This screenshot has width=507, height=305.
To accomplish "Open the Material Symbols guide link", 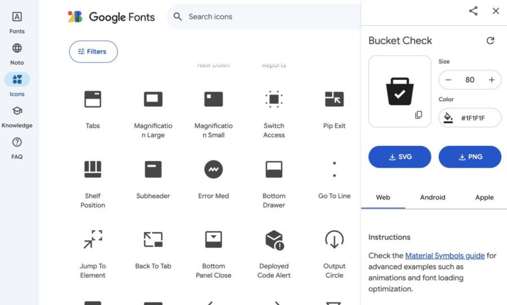I will [444, 255].
